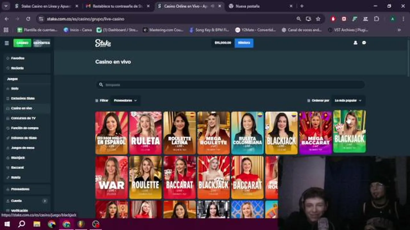Show more bookmarks with the chevron

pos(399,30)
